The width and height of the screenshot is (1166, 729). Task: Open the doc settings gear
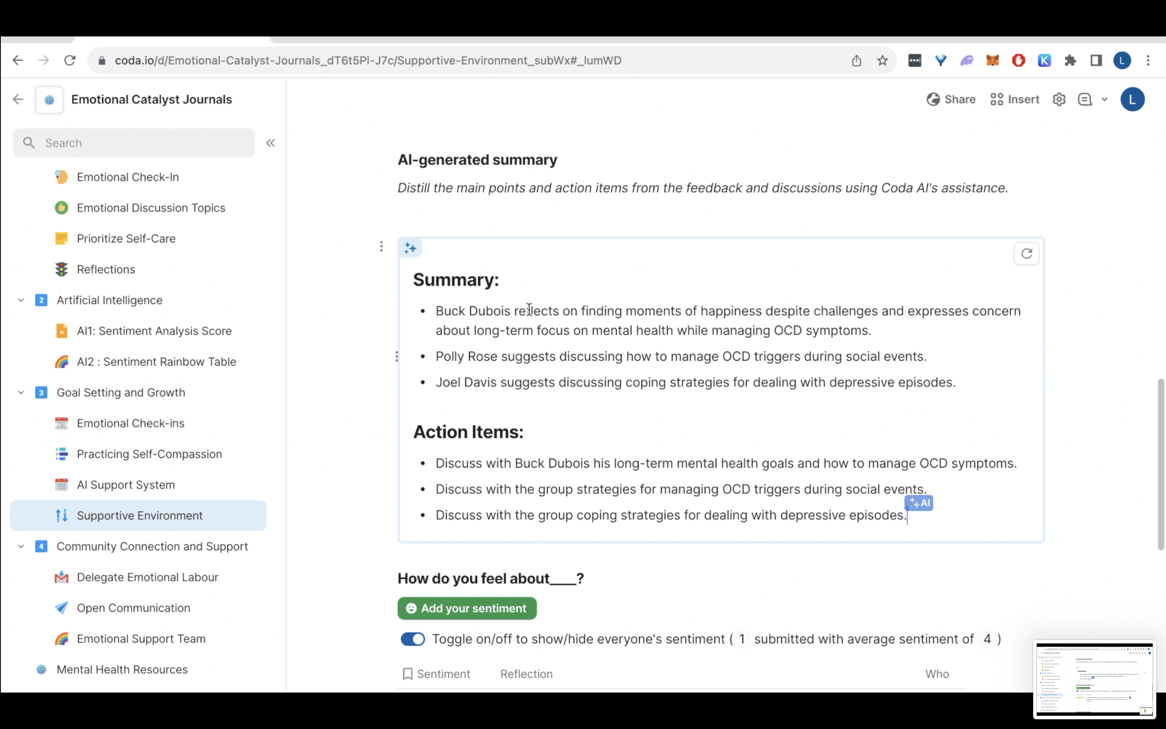(x=1059, y=99)
